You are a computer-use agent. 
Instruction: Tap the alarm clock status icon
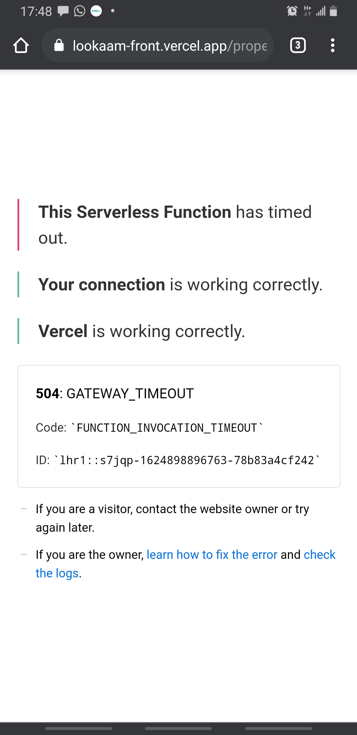coord(292,11)
